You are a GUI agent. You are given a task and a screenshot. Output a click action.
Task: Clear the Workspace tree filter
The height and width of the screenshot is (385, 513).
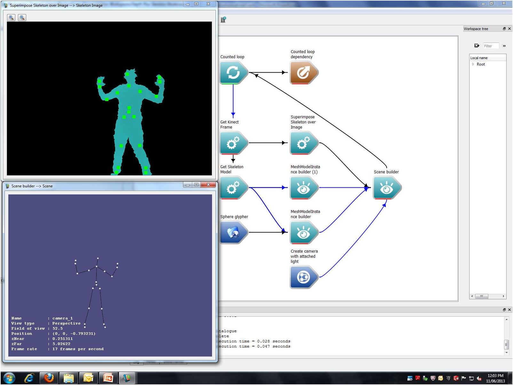477,46
